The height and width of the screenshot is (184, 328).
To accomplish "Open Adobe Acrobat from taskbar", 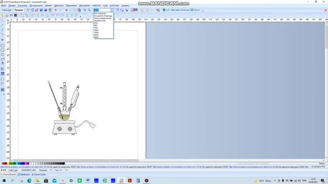I will point(130,180).
